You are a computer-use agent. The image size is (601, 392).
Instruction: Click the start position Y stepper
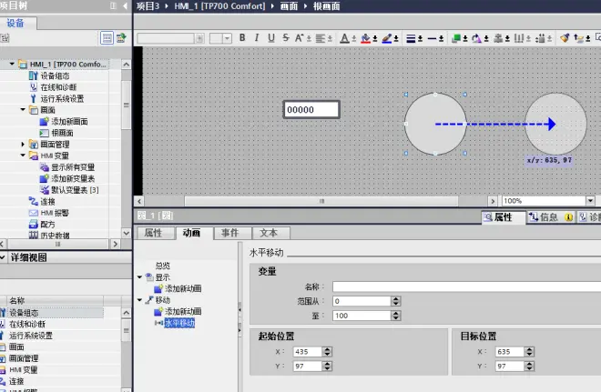pos(327,366)
